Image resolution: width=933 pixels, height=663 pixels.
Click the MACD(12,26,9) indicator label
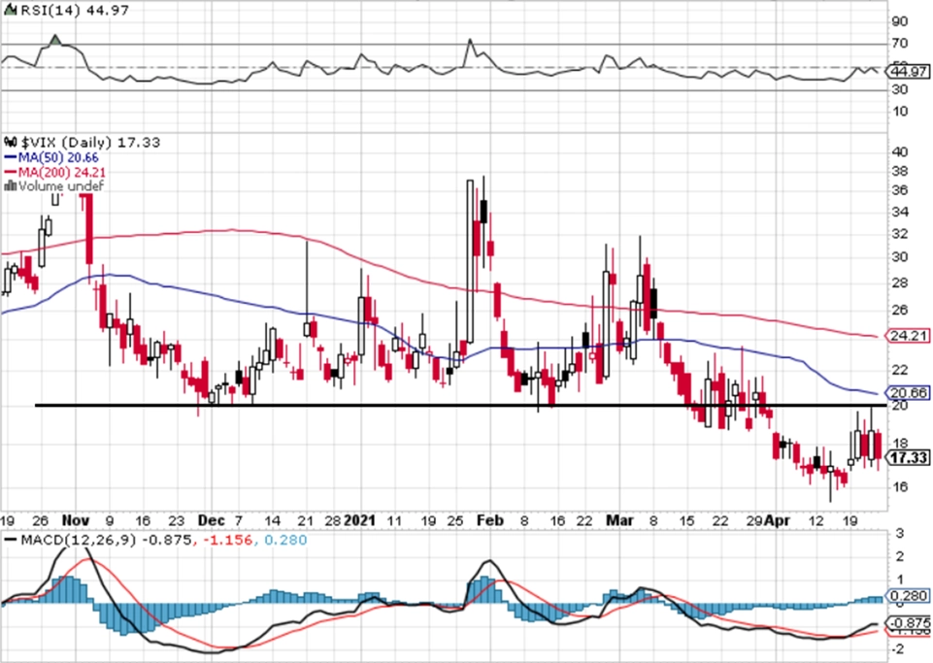point(79,541)
